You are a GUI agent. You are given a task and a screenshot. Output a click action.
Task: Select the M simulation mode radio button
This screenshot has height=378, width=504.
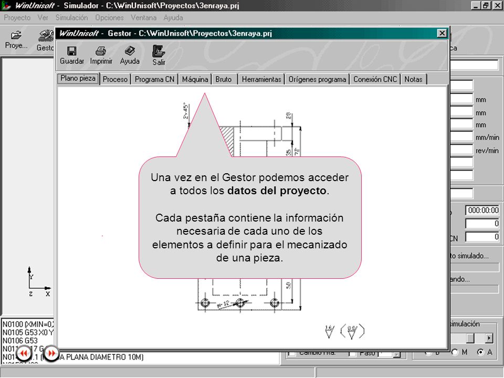(455, 352)
